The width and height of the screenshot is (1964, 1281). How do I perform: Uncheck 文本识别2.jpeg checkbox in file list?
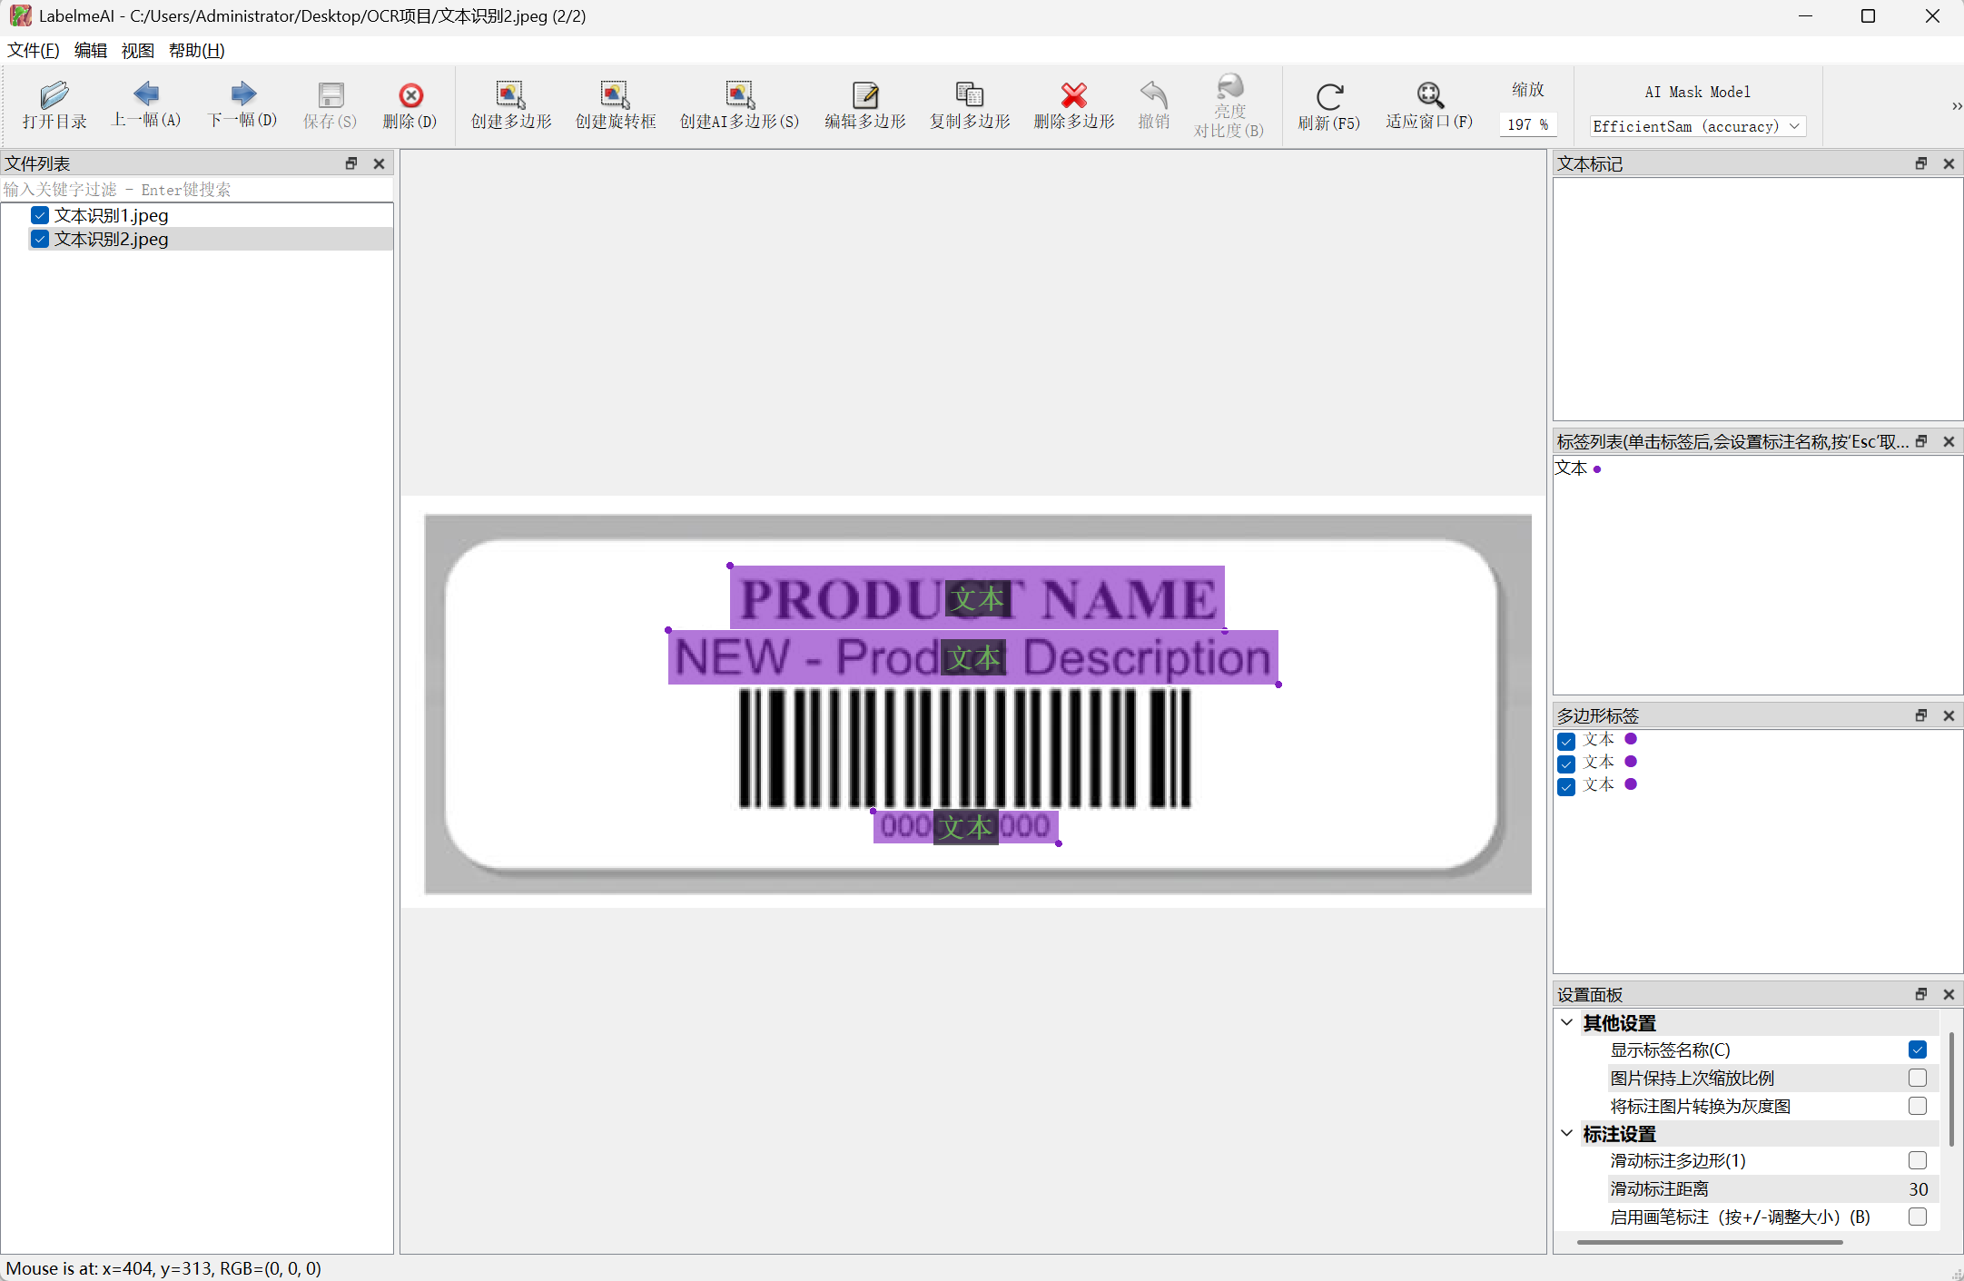pos(40,239)
